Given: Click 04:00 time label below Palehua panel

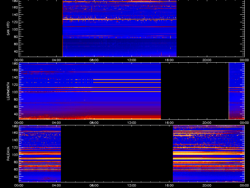Looking at the screenshot, I should (57, 185).
